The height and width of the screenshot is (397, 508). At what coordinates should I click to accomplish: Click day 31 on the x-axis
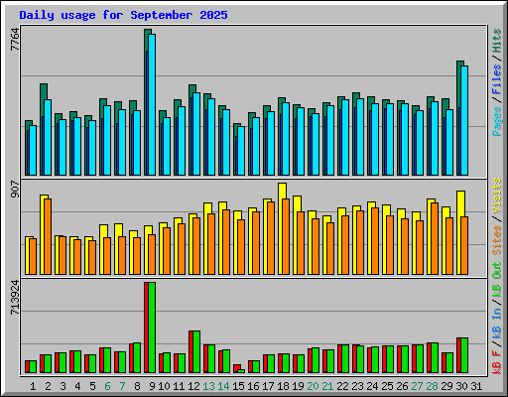(x=476, y=386)
